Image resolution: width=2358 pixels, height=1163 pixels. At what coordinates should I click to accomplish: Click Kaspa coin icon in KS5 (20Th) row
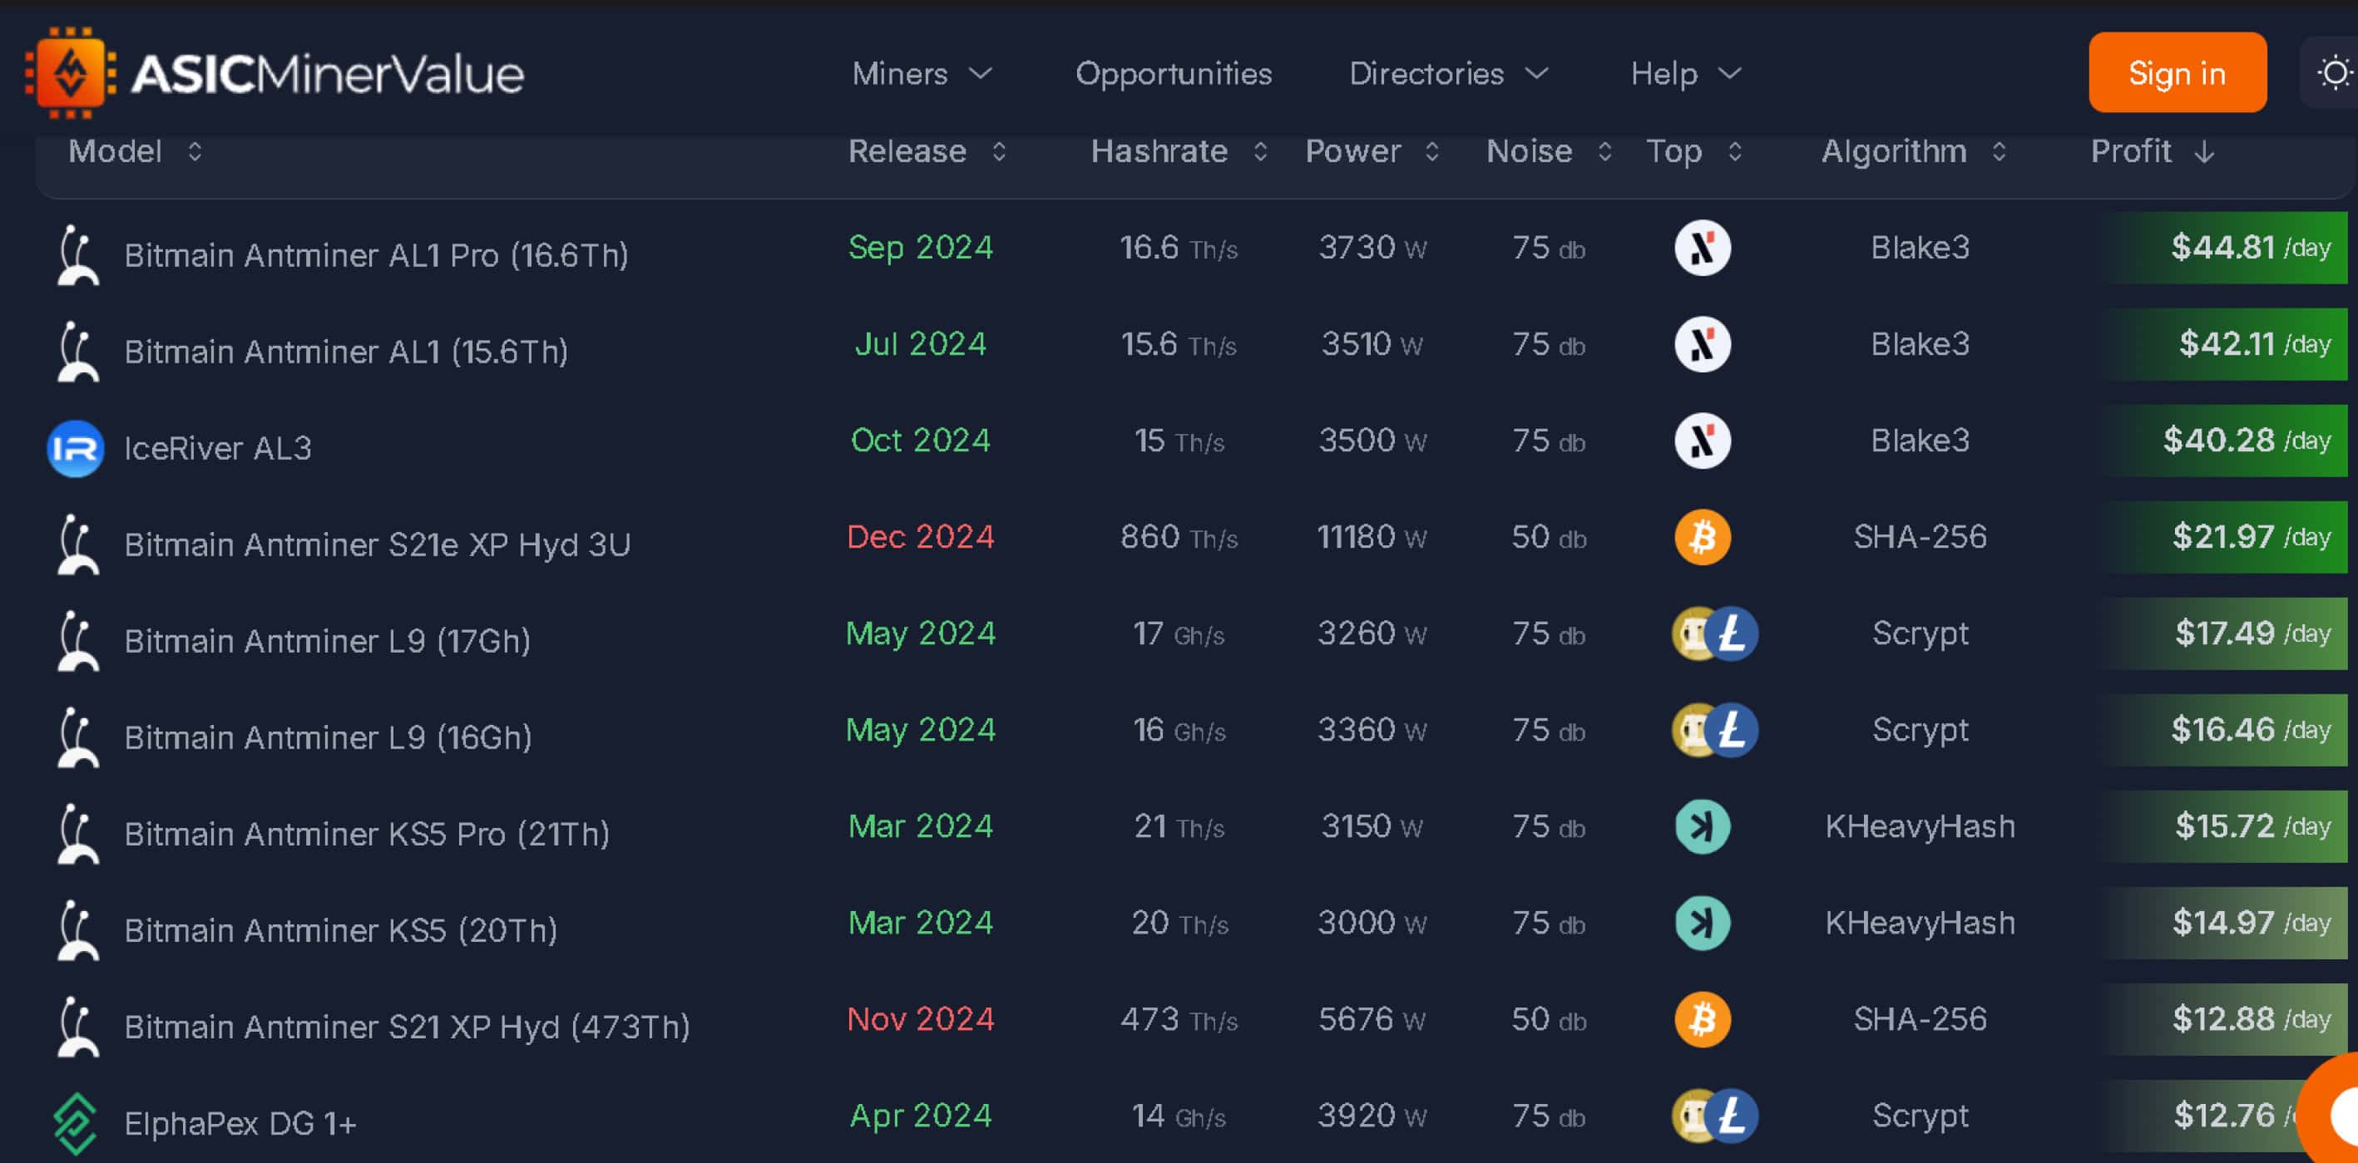(x=1702, y=923)
